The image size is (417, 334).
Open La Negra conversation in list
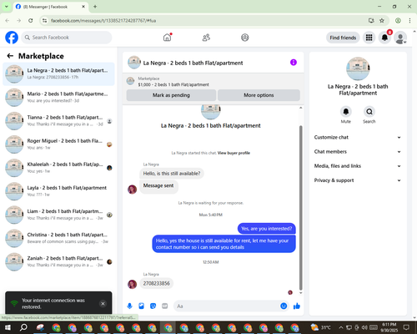(x=58, y=73)
